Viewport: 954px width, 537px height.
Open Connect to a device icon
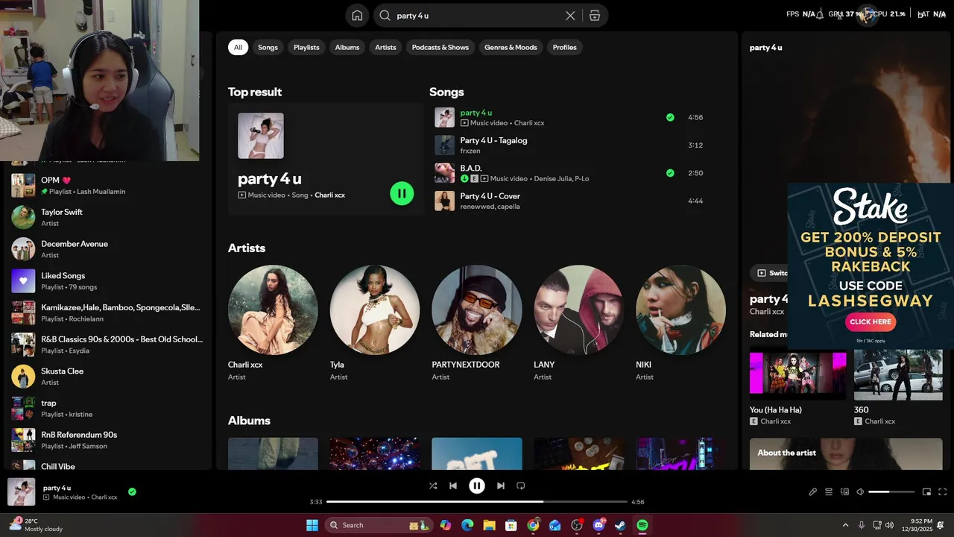(844, 492)
